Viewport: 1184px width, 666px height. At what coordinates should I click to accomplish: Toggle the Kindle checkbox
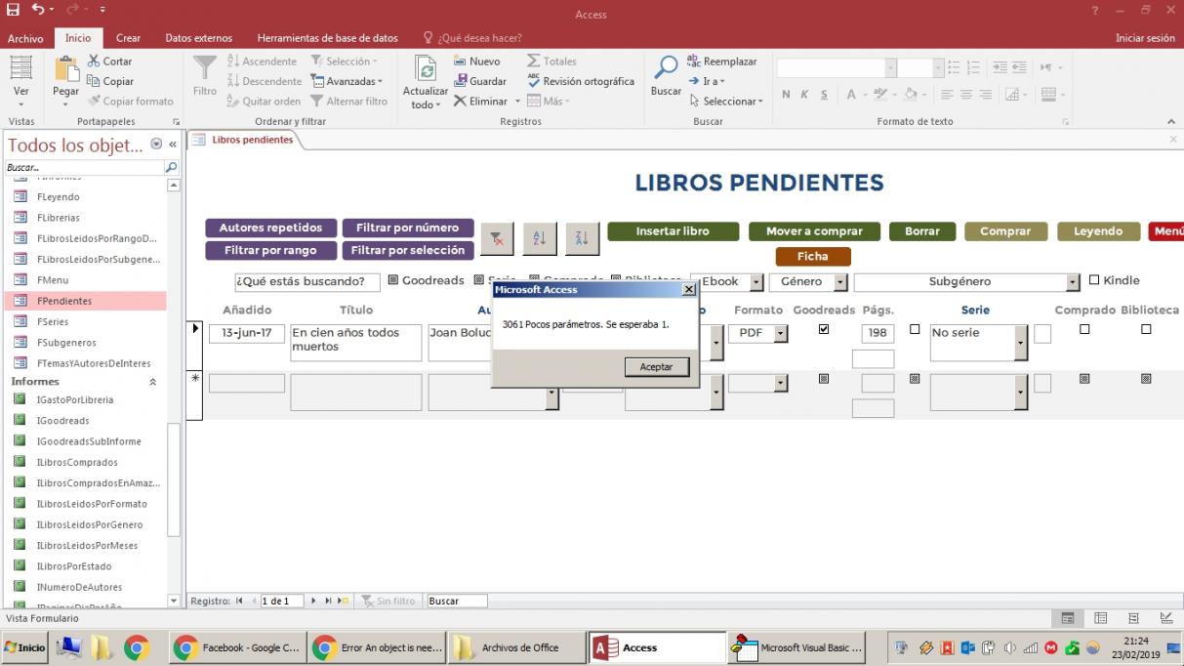pyautogui.click(x=1094, y=280)
